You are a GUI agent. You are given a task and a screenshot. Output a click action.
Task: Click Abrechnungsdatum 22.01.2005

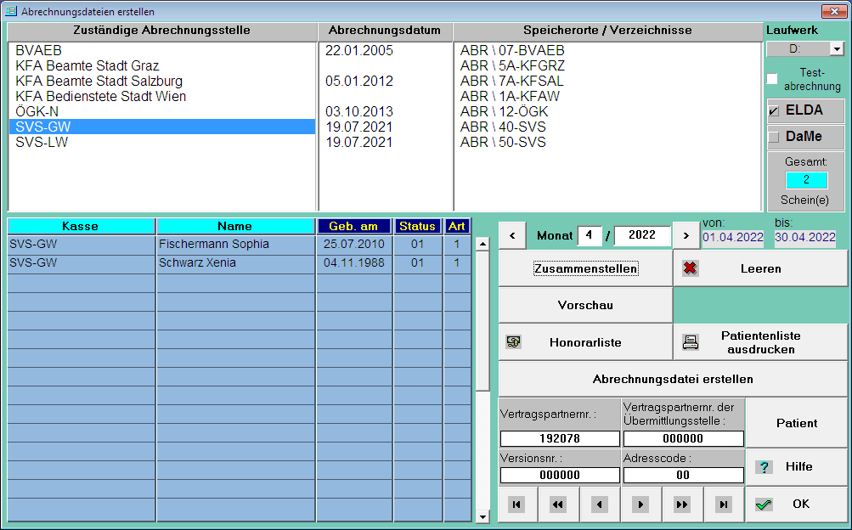tap(359, 50)
